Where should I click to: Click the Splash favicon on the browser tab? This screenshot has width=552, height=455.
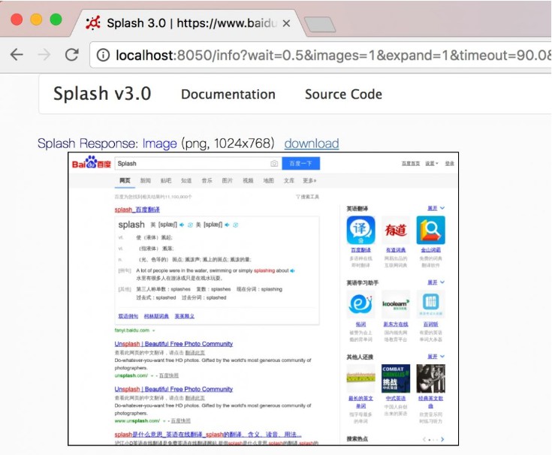tap(93, 23)
